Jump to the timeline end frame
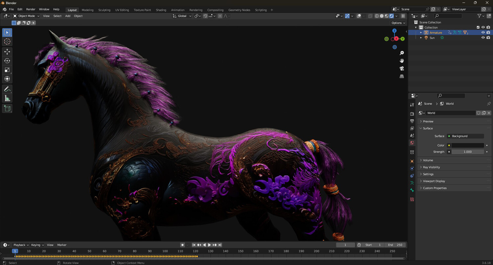 tap(220, 245)
